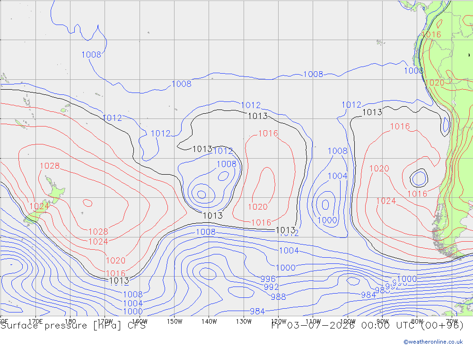
Task: Click the 1000 label inside the closed low near 110W
Action: [327, 220]
